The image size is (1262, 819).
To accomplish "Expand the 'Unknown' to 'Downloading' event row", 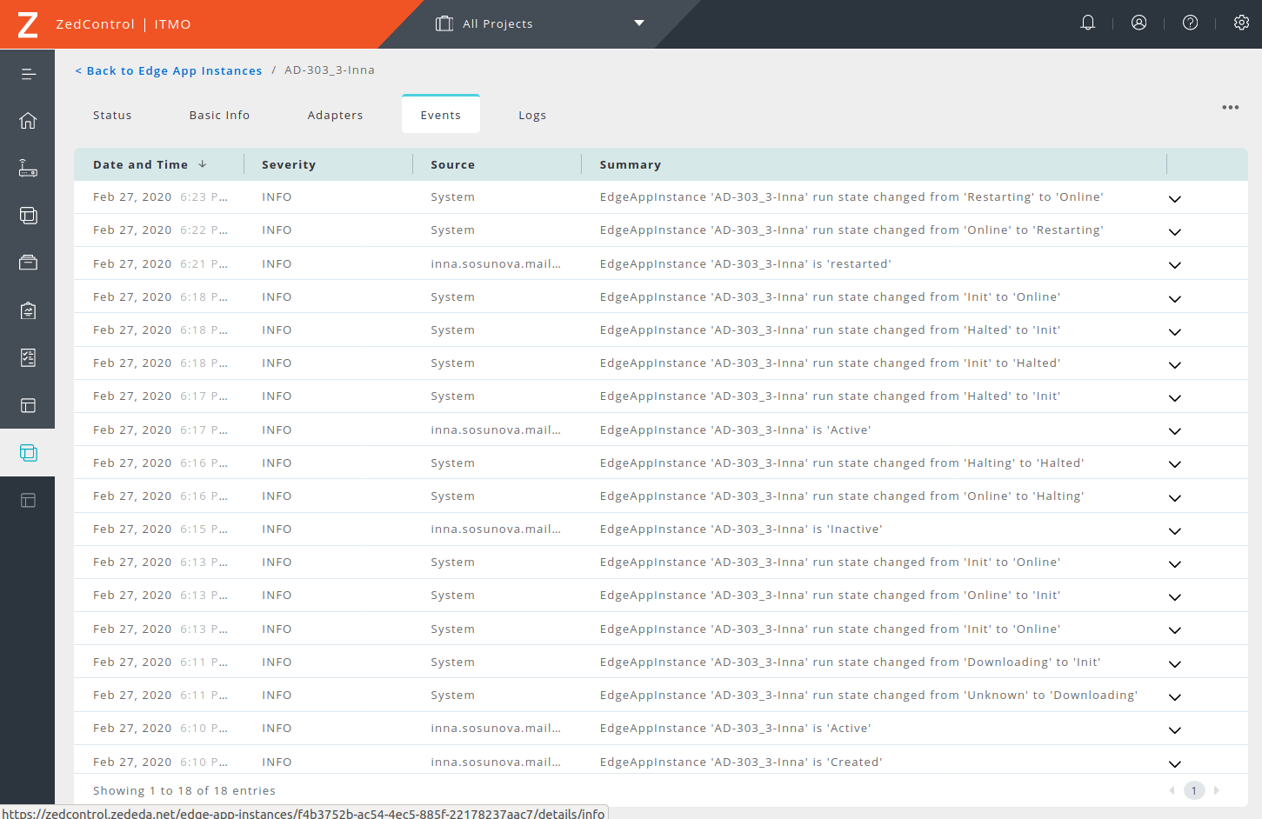I will click(x=1174, y=697).
